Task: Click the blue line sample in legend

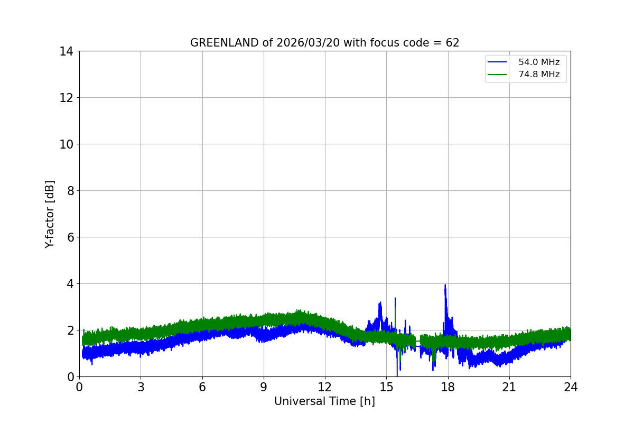Action: [x=498, y=62]
